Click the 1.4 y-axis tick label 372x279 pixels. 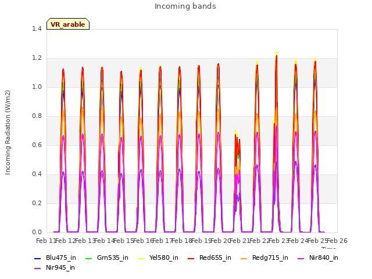[37, 28]
